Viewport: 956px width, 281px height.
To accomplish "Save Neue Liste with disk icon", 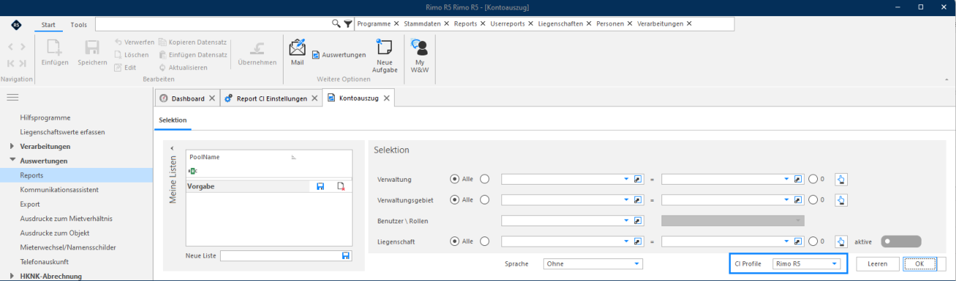I will click(x=346, y=255).
